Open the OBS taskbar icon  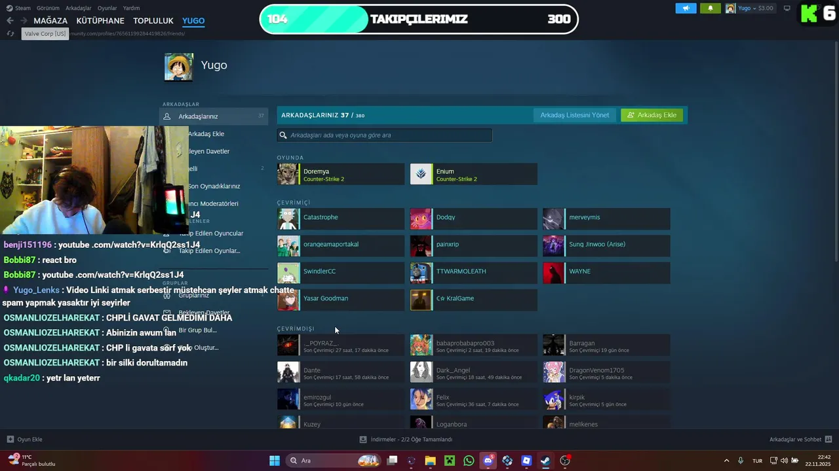point(565,461)
